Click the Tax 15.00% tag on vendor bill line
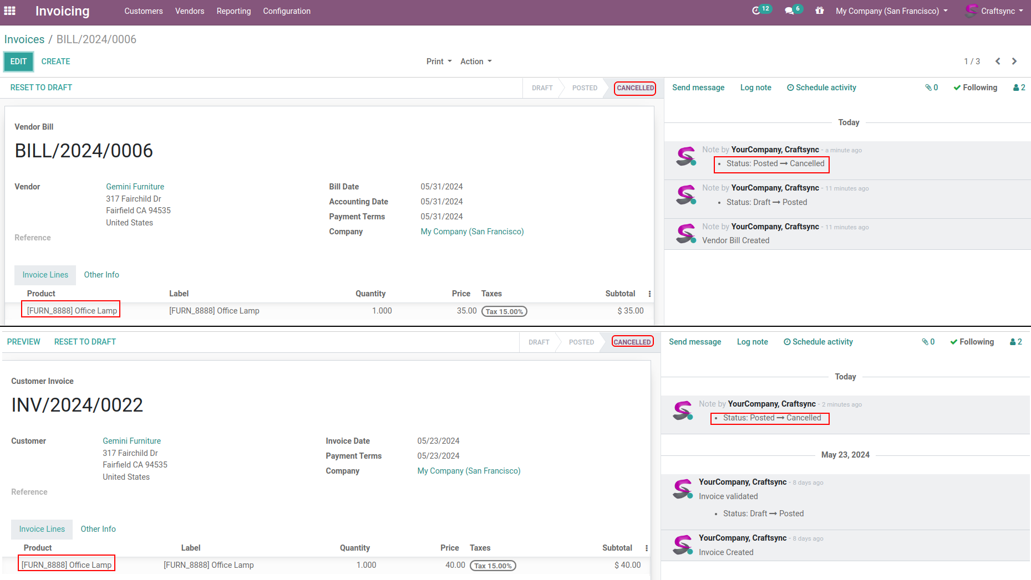The image size is (1031, 580). [504, 311]
